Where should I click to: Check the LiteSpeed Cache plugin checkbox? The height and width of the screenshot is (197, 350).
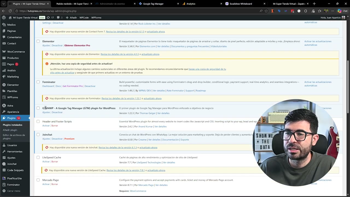click(x=38, y=157)
